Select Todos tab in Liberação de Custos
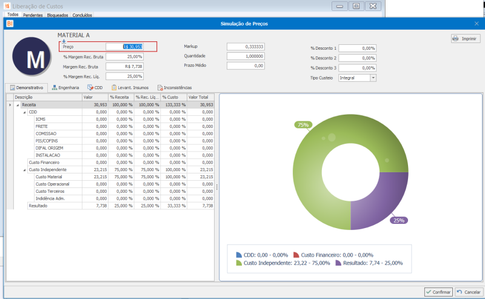The height and width of the screenshot is (299, 485). pyautogui.click(x=13, y=15)
